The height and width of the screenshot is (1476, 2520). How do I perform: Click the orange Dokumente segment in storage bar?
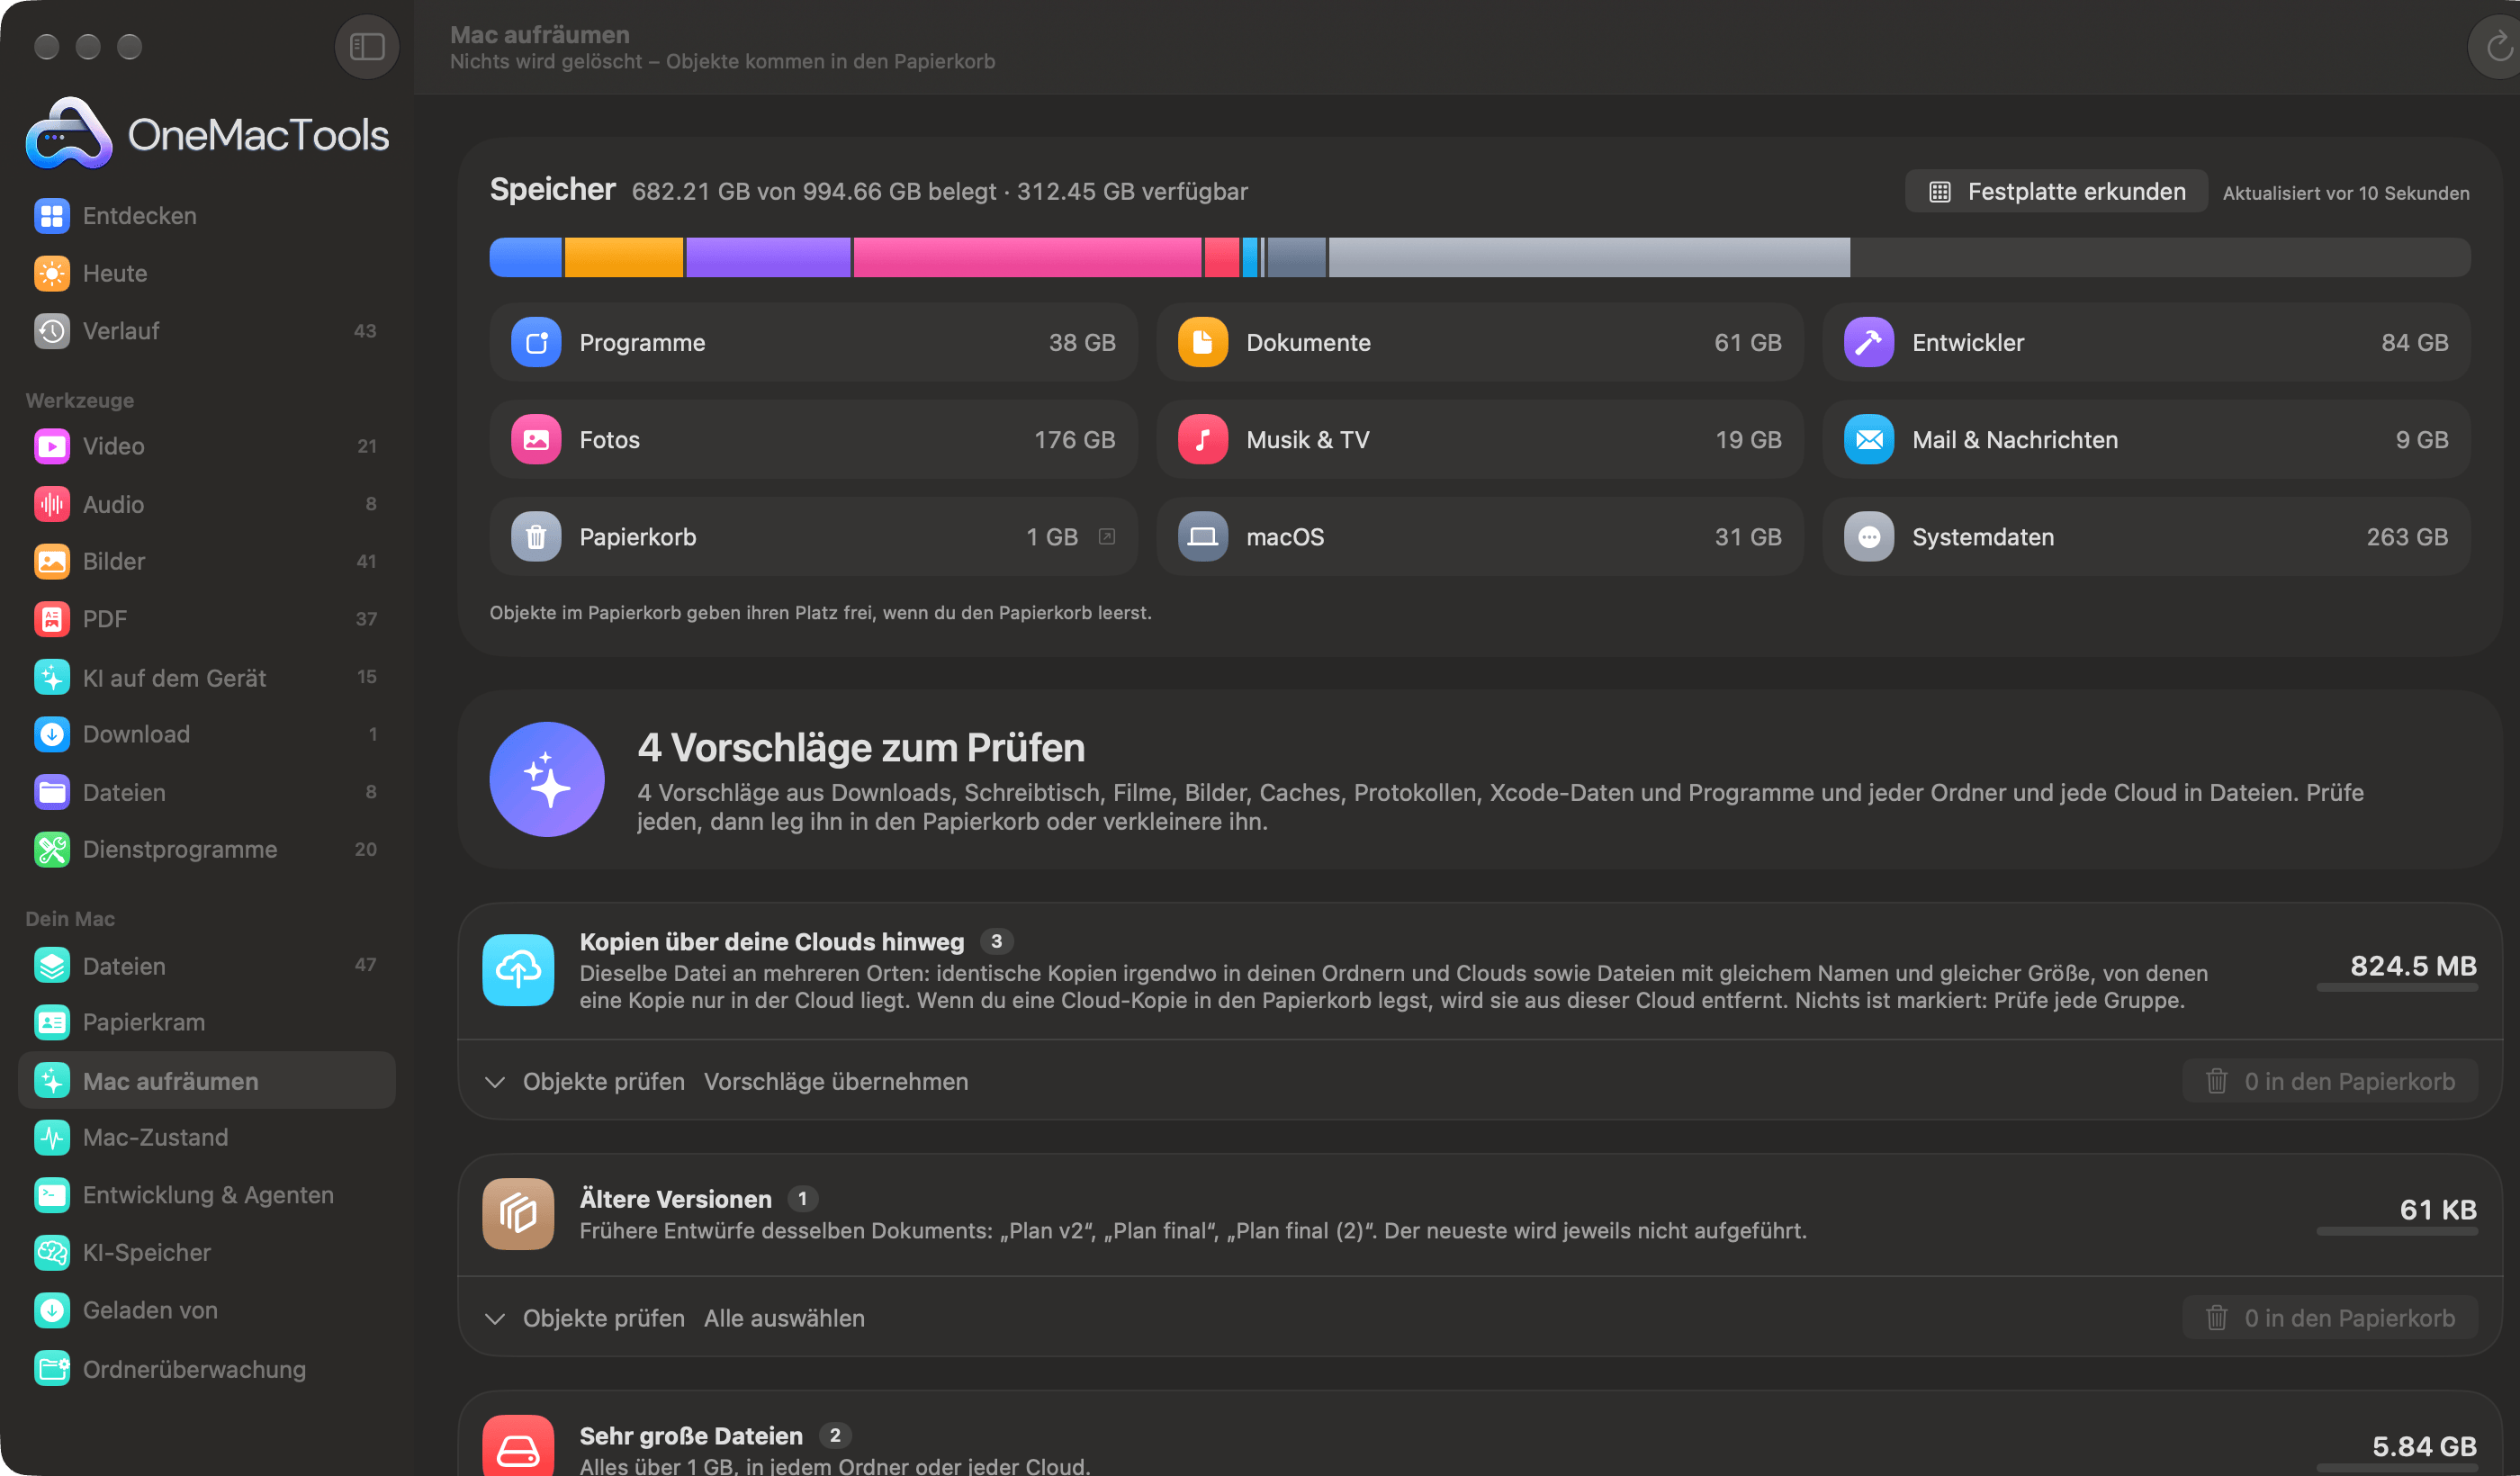point(624,257)
